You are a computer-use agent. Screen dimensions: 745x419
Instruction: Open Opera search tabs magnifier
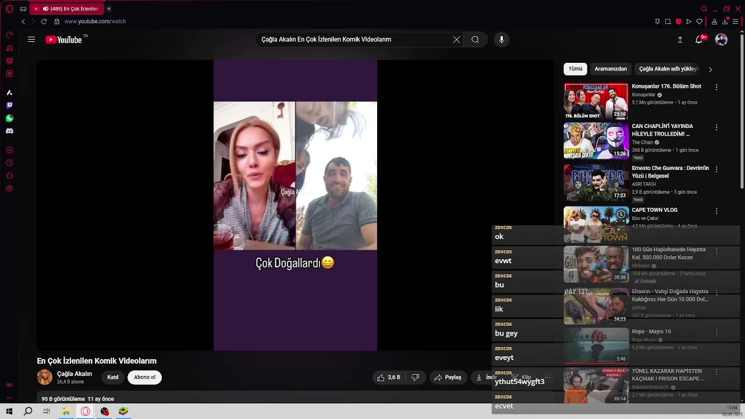tap(704, 9)
